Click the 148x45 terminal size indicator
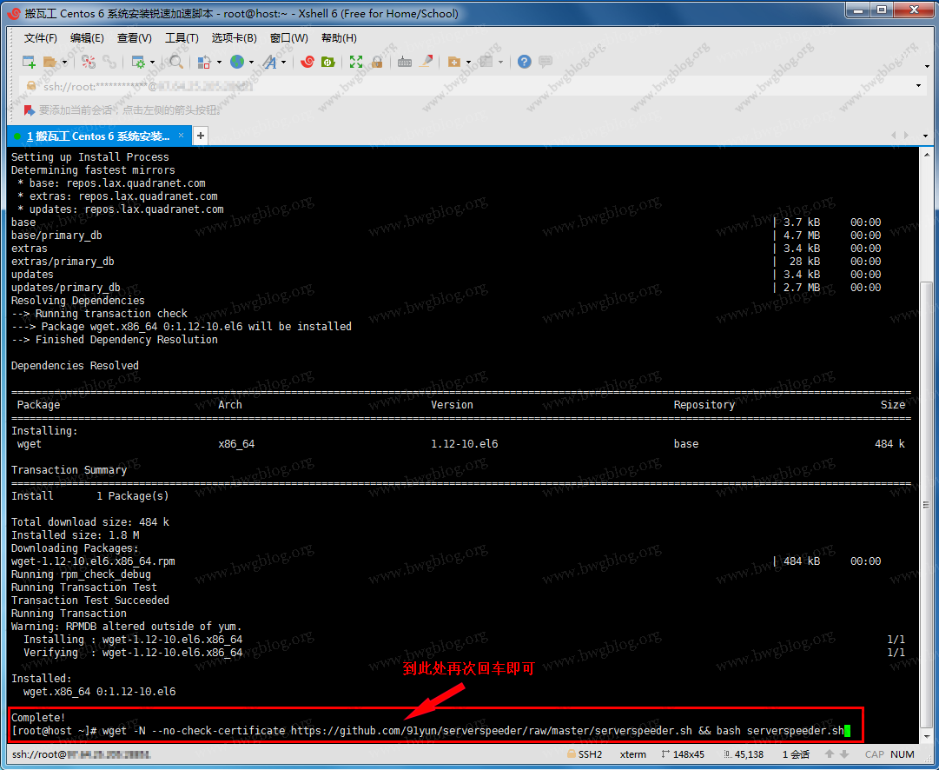This screenshot has width=939, height=770. [683, 754]
